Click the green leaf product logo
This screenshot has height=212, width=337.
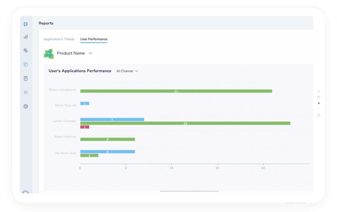point(49,54)
